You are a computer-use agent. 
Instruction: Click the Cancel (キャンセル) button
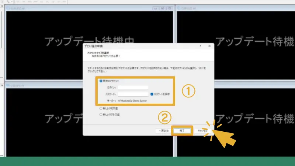[x=202, y=131]
